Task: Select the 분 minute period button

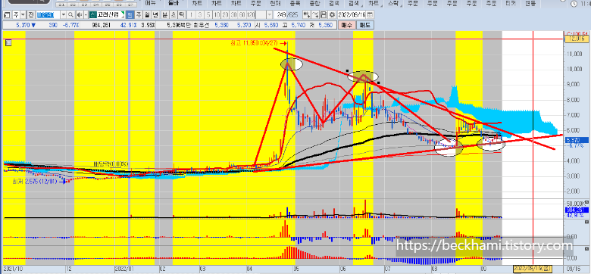Action: pos(164,15)
